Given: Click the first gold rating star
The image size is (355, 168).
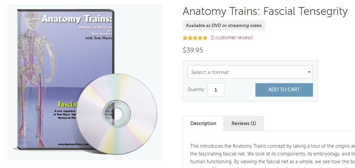Looking at the screenshot, I should click(185, 38).
